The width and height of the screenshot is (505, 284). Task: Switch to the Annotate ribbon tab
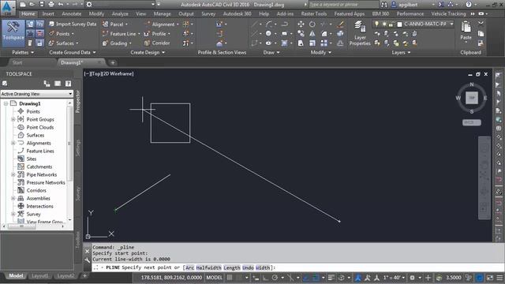click(72, 14)
